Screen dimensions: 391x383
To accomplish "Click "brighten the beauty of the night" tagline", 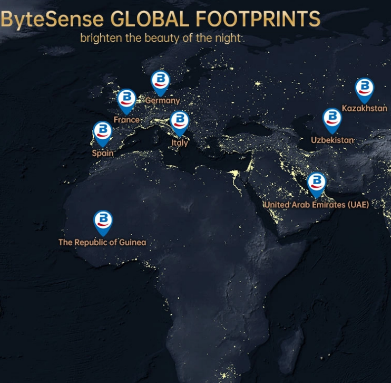I will [160, 38].
